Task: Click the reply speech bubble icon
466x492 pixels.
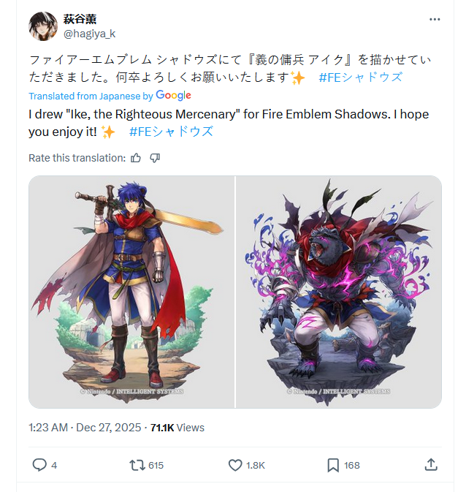Action: (x=39, y=465)
